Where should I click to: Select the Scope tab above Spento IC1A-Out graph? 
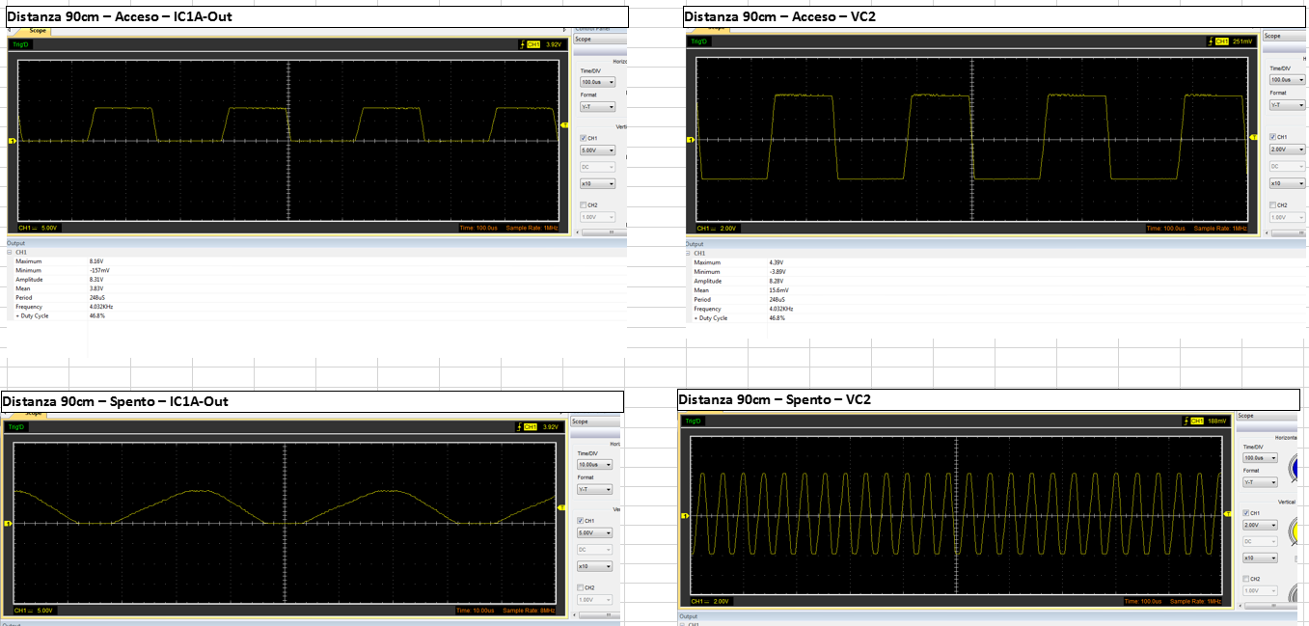click(34, 413)
